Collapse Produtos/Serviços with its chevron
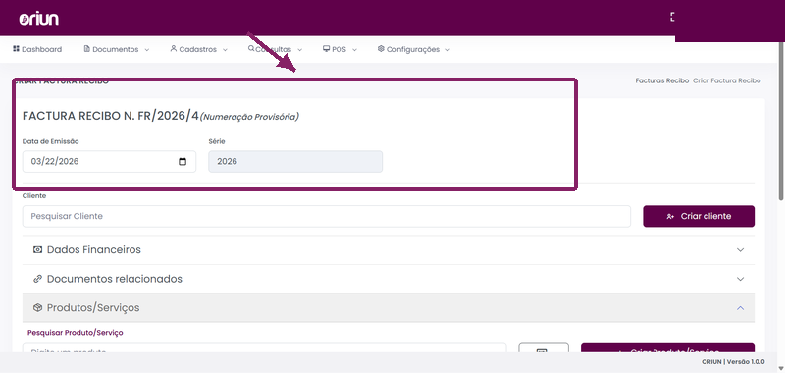The image size is (785, 373). pyautogui.click(x=741, y=308)
